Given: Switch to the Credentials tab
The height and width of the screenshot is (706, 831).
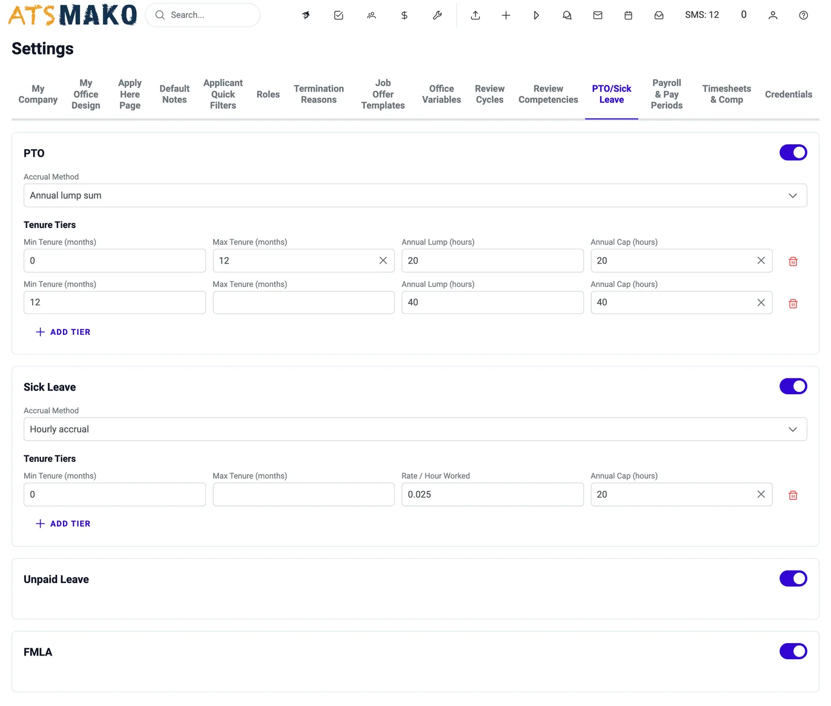Looking at the screenshot, I should point(788,94).
